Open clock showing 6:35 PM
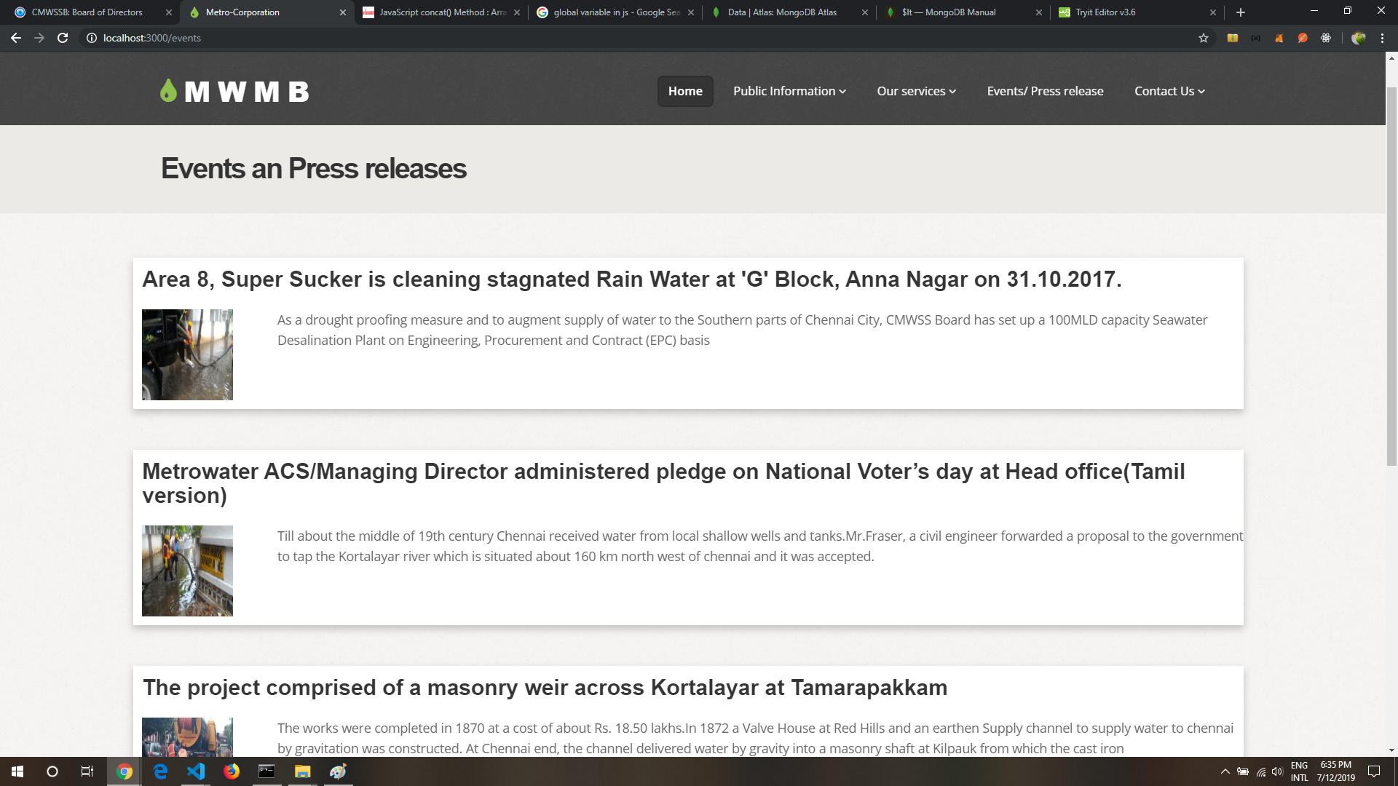 (x=1335, y=771)
